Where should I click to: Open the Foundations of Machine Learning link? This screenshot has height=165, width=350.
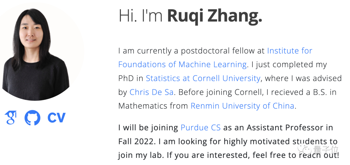click(x=182, y=64)
